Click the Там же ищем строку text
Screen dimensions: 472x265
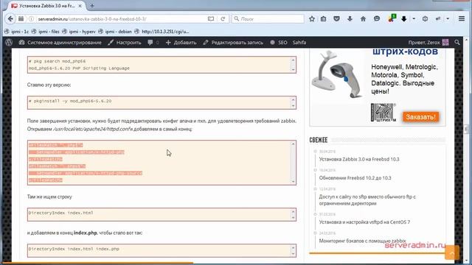pos(49,197)
